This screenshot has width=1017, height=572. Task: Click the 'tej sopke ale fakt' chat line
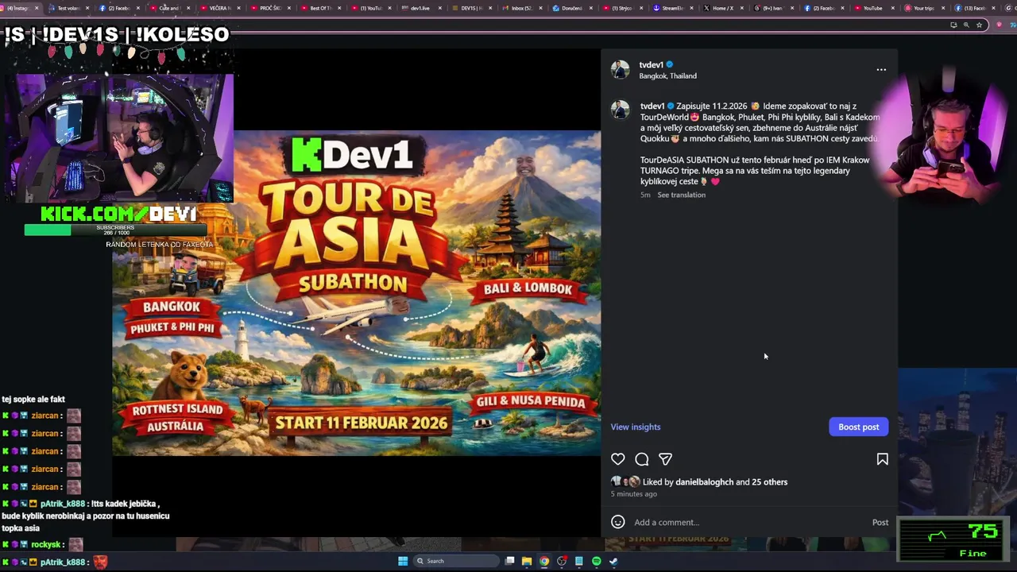point(33,400)
